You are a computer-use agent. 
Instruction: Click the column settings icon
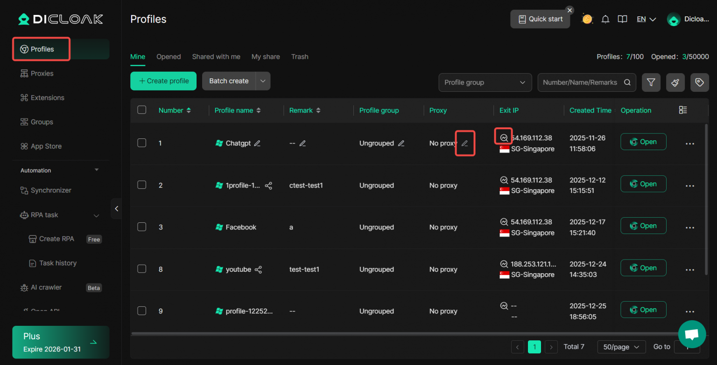(683, 110)
